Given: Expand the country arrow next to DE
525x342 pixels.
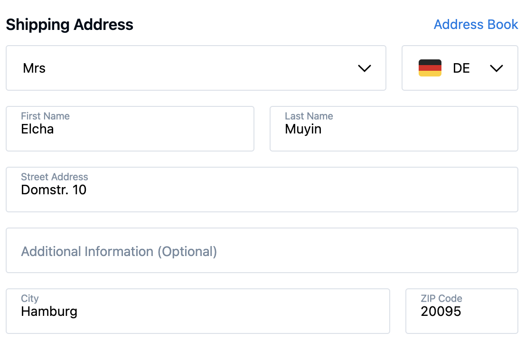Looking at the screenshot, I should click(496, 68).
